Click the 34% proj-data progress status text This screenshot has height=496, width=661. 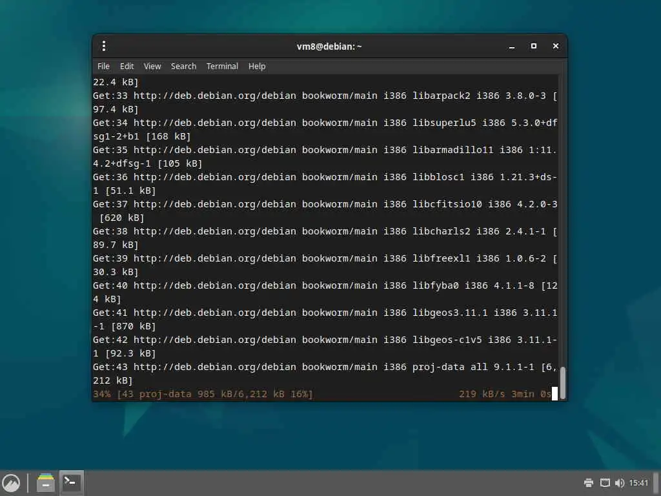pos(203,394)
